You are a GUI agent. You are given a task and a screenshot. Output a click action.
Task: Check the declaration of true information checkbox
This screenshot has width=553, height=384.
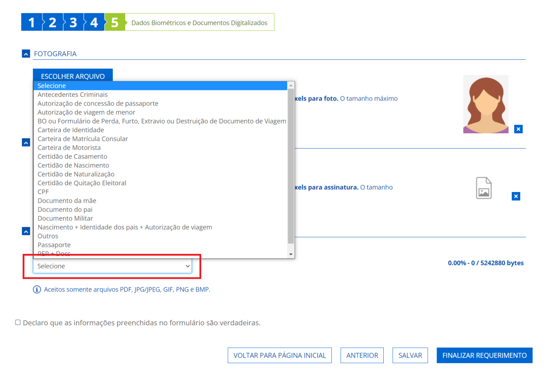pyautogui.click(x=18, y=322)
